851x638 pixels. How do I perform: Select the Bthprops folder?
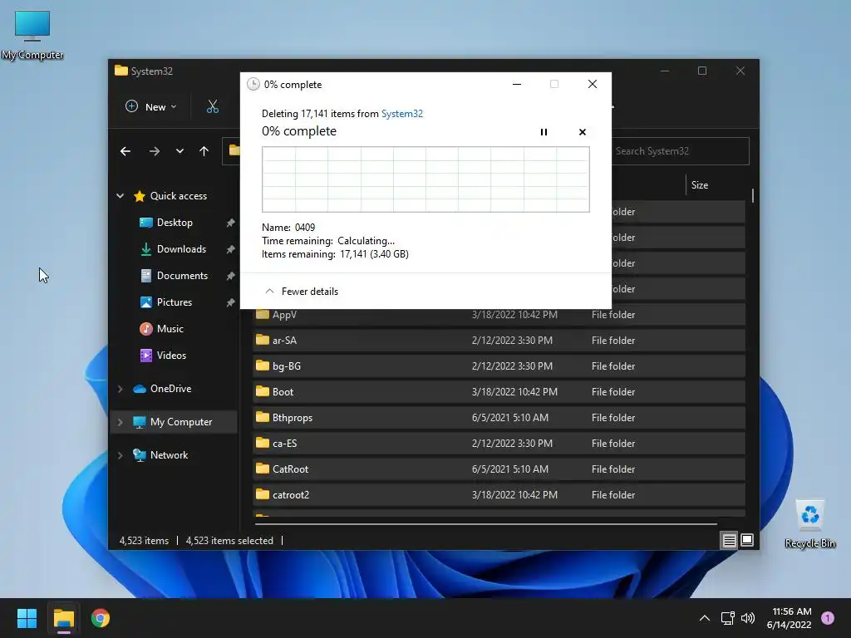click(499, 418)
